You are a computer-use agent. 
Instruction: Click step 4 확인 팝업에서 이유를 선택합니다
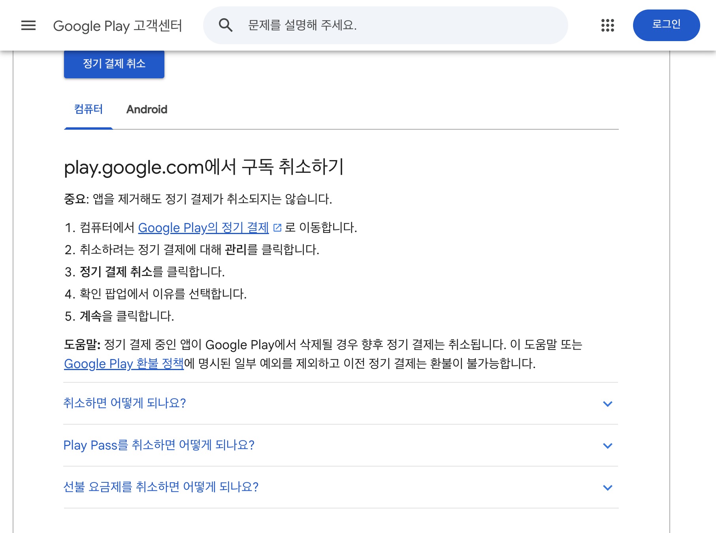pyautogui.click(x=163, y=294)
